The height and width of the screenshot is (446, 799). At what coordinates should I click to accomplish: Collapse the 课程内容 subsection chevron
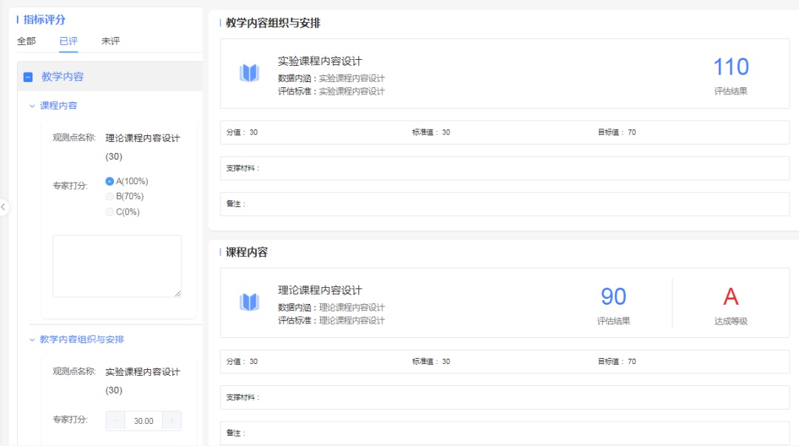pos(32,106)
